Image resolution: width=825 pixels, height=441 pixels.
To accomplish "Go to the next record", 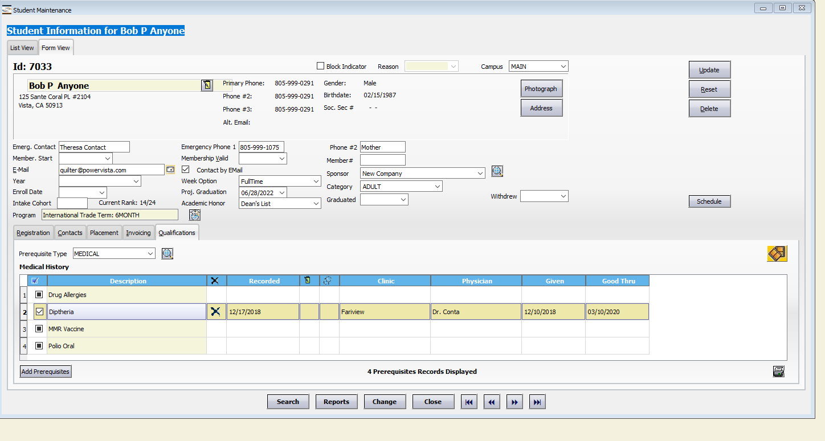I will coord(514,402).
